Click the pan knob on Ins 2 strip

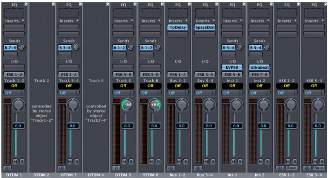pyautogui.click(x=264, y=105)
